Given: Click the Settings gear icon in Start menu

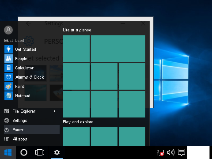Looking at the screenshot, I should [7, 121].
